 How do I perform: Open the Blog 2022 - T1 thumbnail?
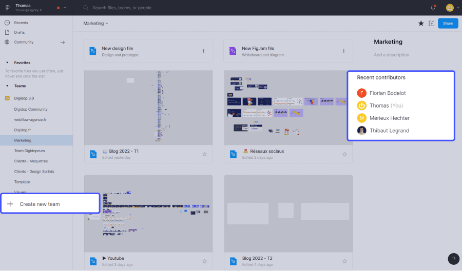point(148,108)
